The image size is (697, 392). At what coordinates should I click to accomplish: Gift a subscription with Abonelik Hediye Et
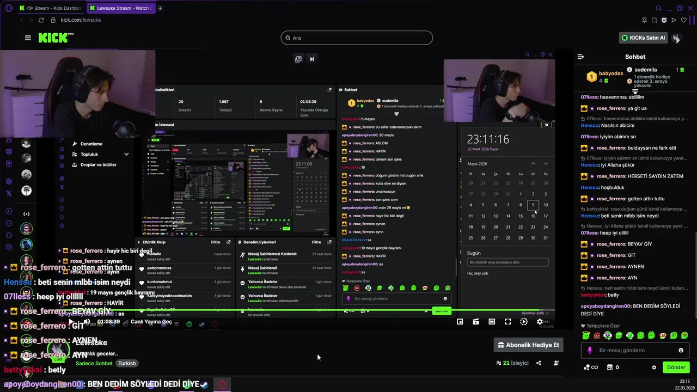point(528,345)
